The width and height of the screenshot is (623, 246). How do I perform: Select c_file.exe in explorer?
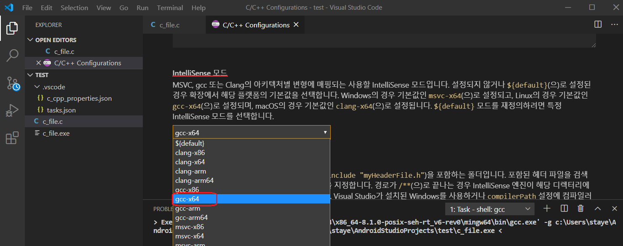[84, 133]
